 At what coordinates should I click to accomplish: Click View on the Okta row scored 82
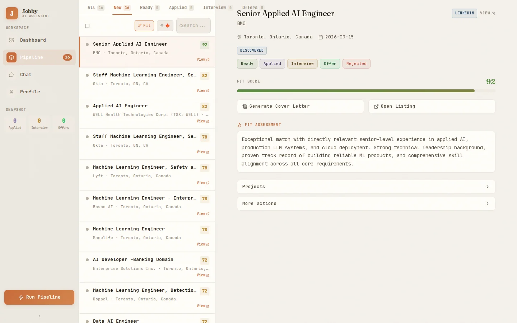(203, 91)
